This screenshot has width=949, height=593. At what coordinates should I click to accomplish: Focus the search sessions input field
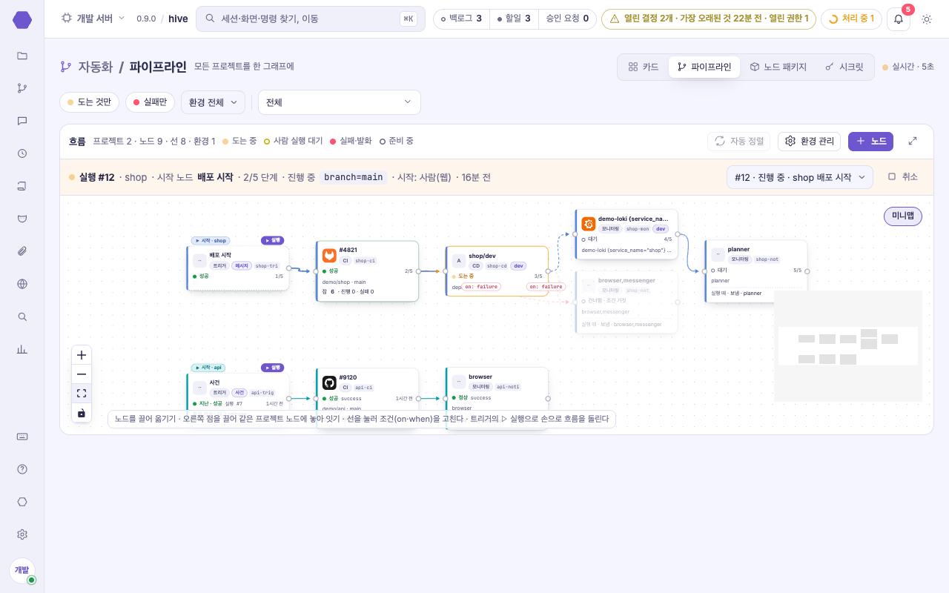311,19
